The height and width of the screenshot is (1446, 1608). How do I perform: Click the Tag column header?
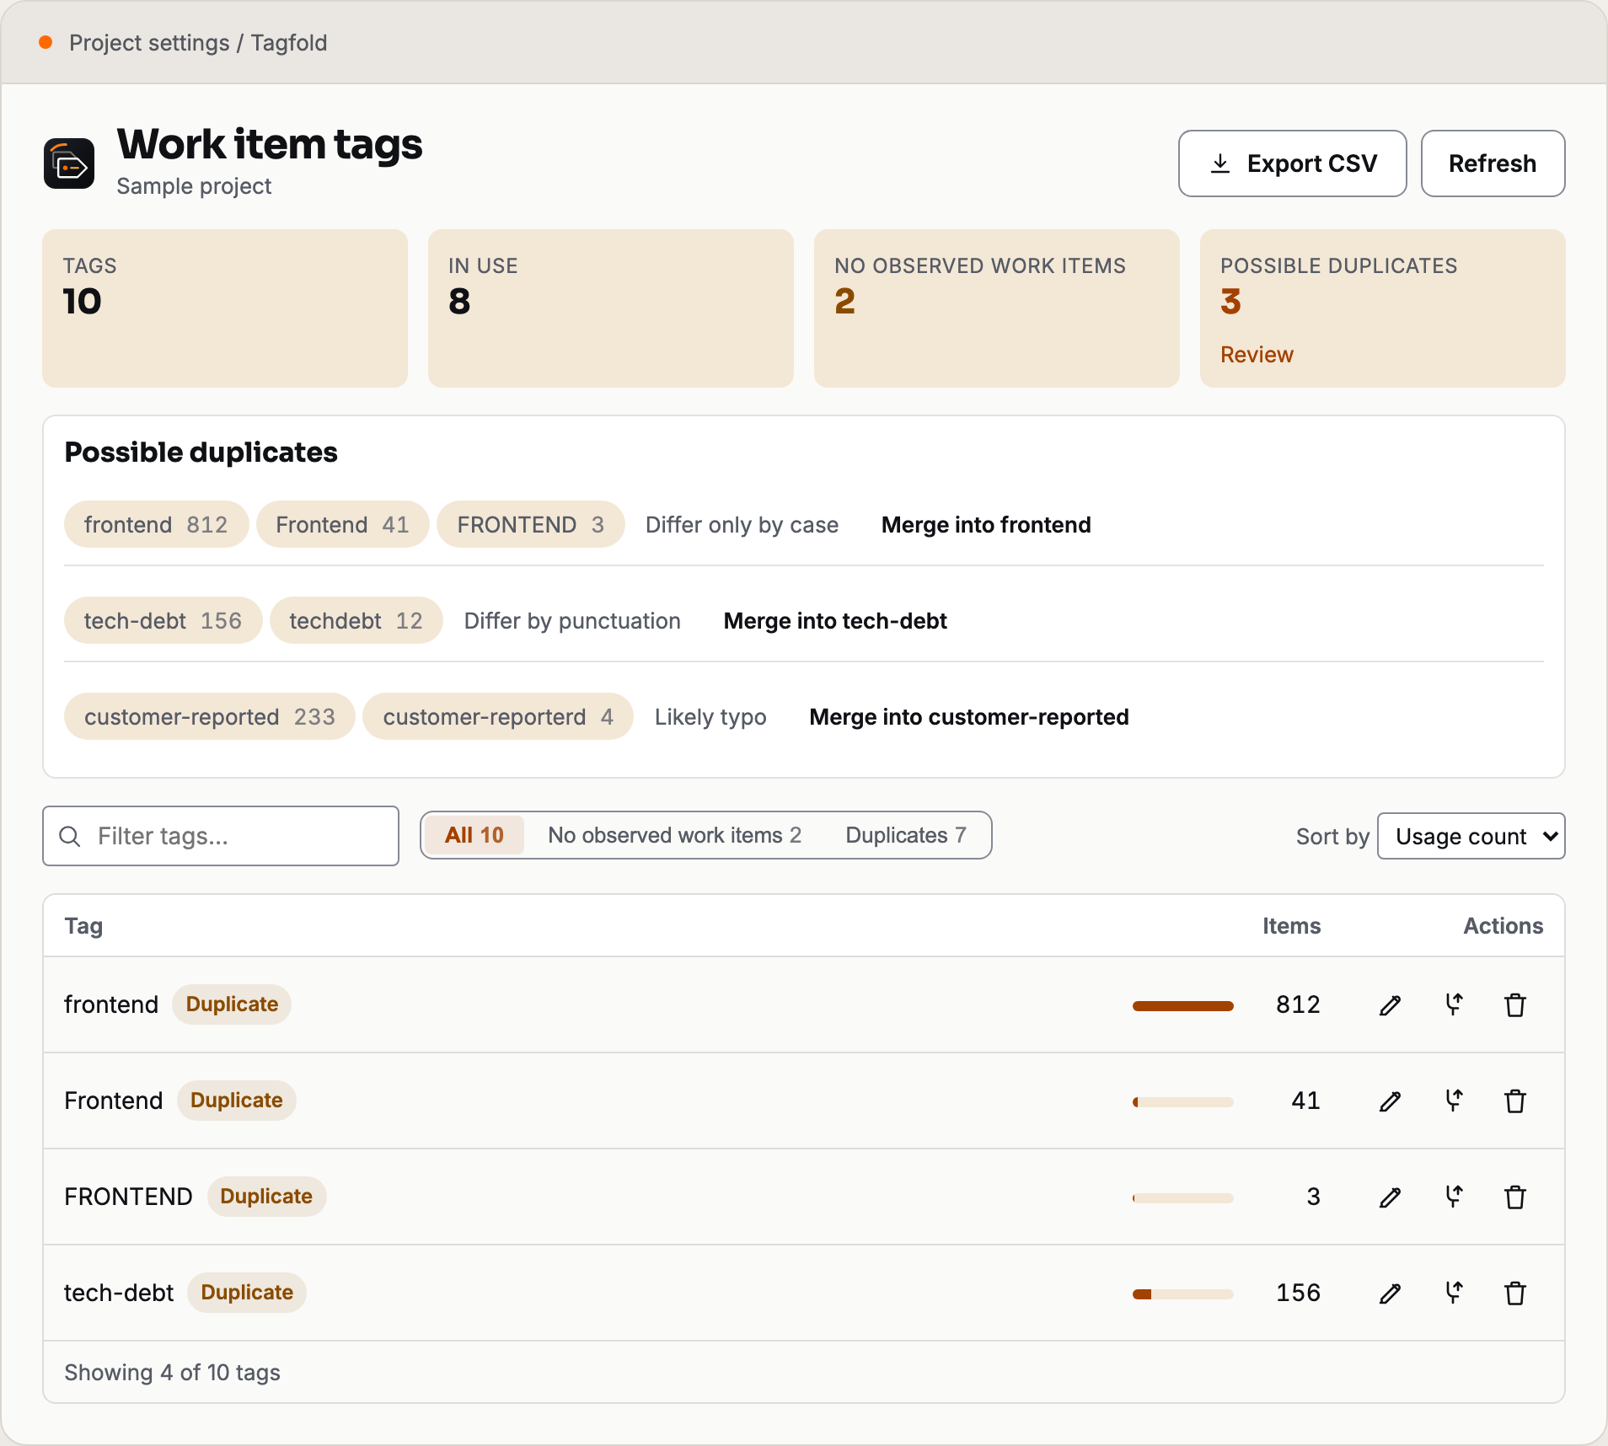click(x=83, y=925)
